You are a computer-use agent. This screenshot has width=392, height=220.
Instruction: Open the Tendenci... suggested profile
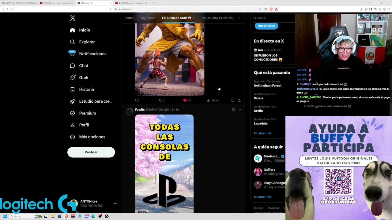[x=271, y=156]
